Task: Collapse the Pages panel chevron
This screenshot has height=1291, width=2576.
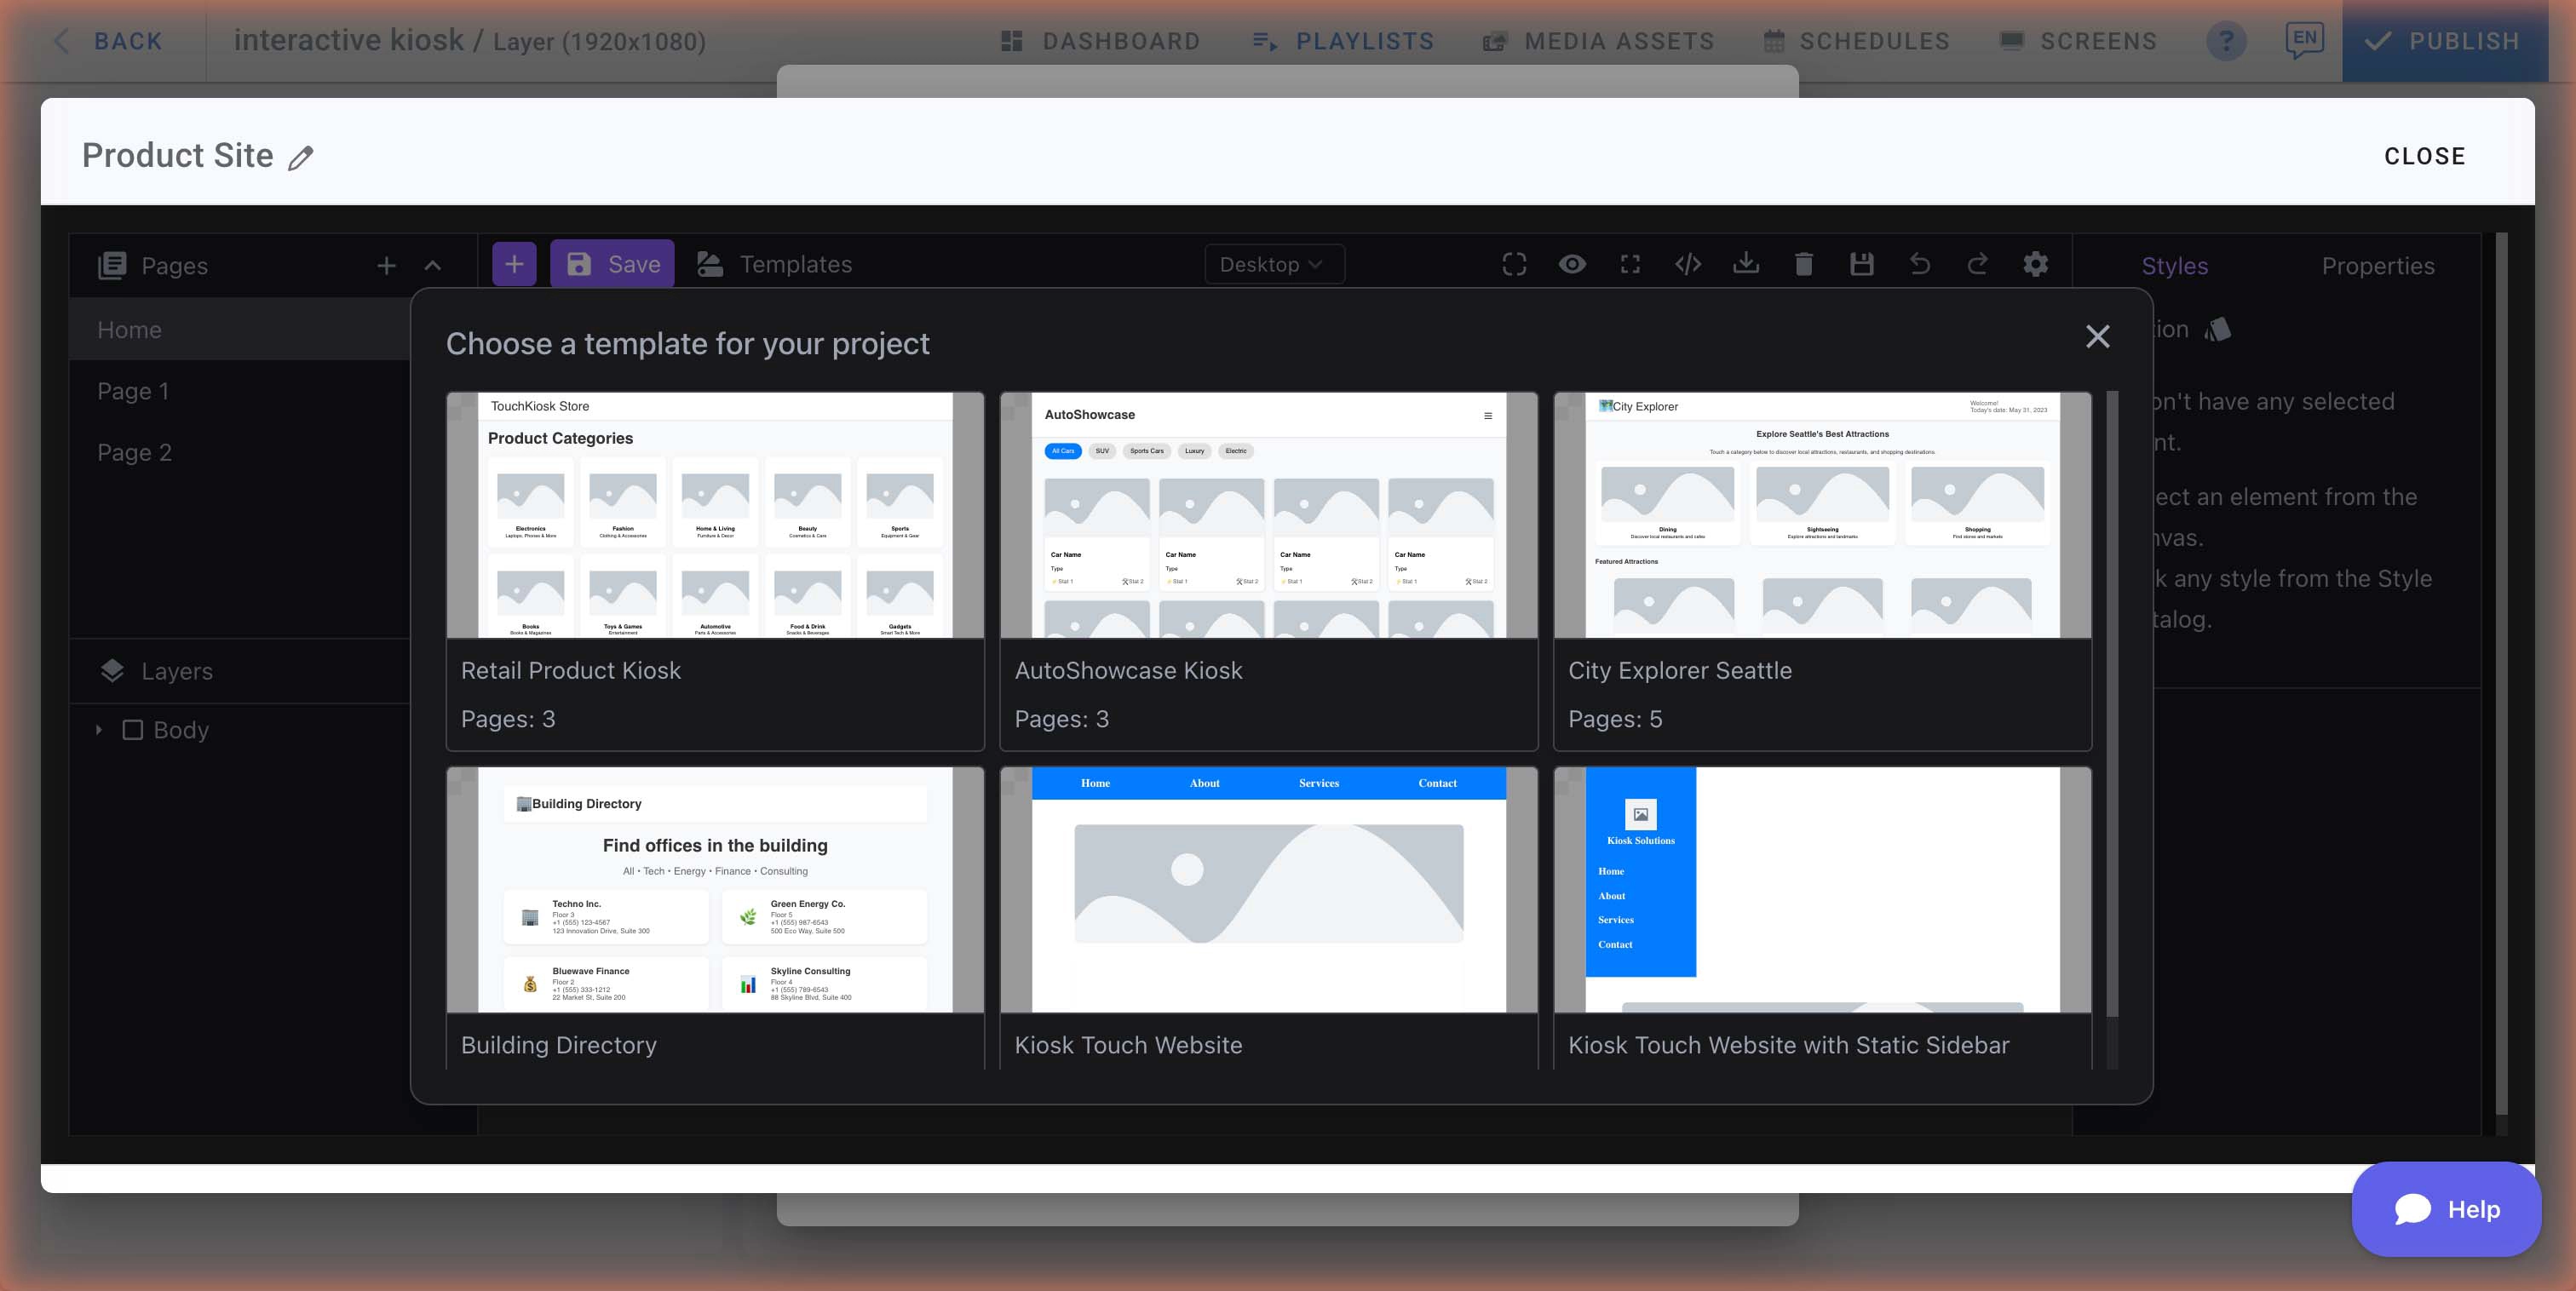Action: (433, 266)
